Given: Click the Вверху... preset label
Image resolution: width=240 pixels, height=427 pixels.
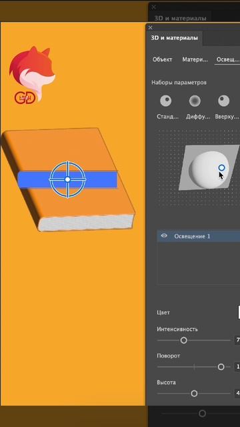Looking at the screenshot, I should click(x=227, y=117).
